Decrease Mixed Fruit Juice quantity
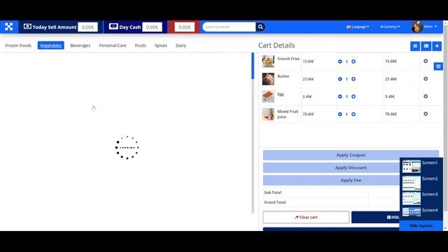Viewport: 448px width, 252px height. [340, 114]
